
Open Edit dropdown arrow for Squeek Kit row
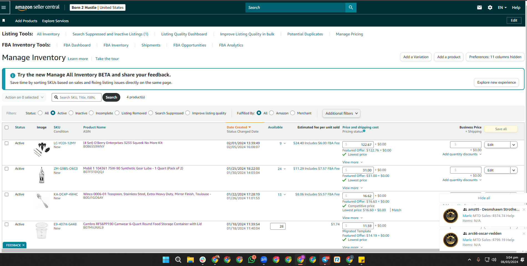tap(514, 145)
